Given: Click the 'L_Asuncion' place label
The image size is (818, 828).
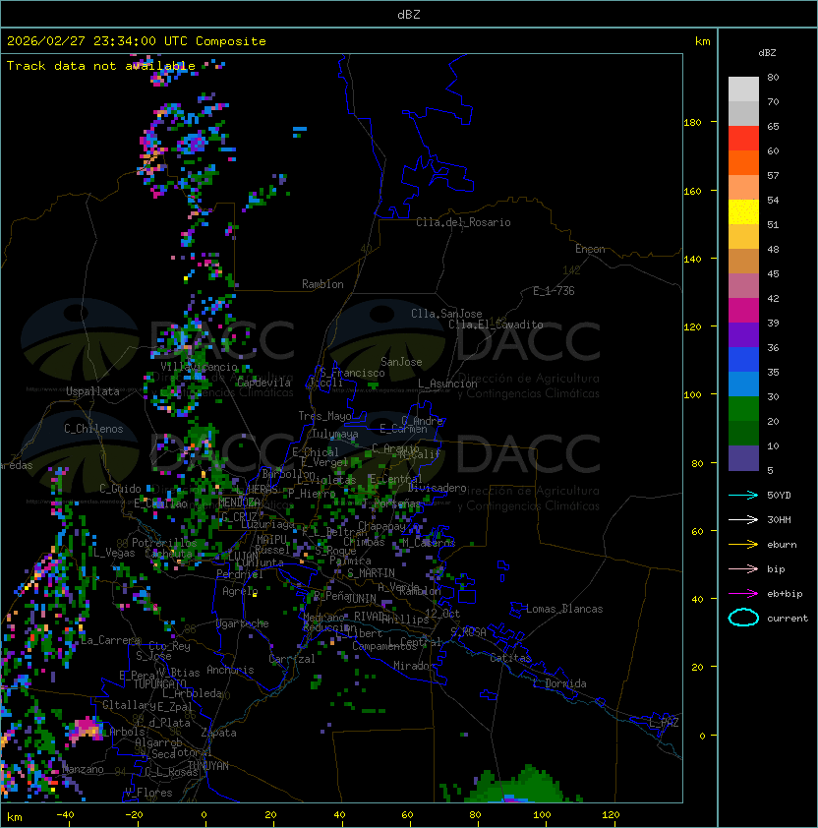Looking at the screenshot, I should pyautogui.click(x=447, y=384).
